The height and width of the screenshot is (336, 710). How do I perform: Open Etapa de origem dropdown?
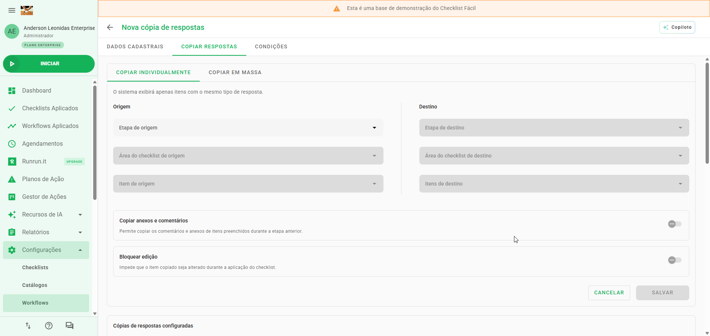(x=248, y=128)
